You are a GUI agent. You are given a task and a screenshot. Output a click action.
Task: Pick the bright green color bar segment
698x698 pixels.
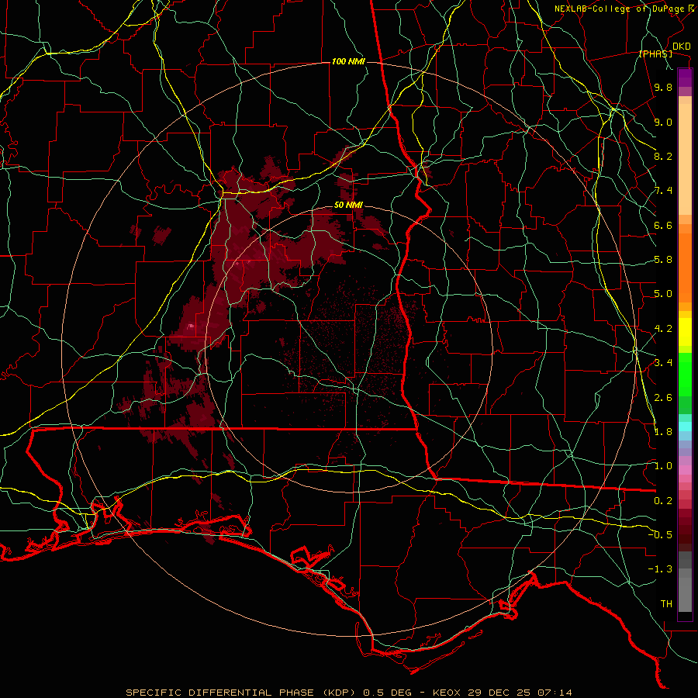point(685,375)
